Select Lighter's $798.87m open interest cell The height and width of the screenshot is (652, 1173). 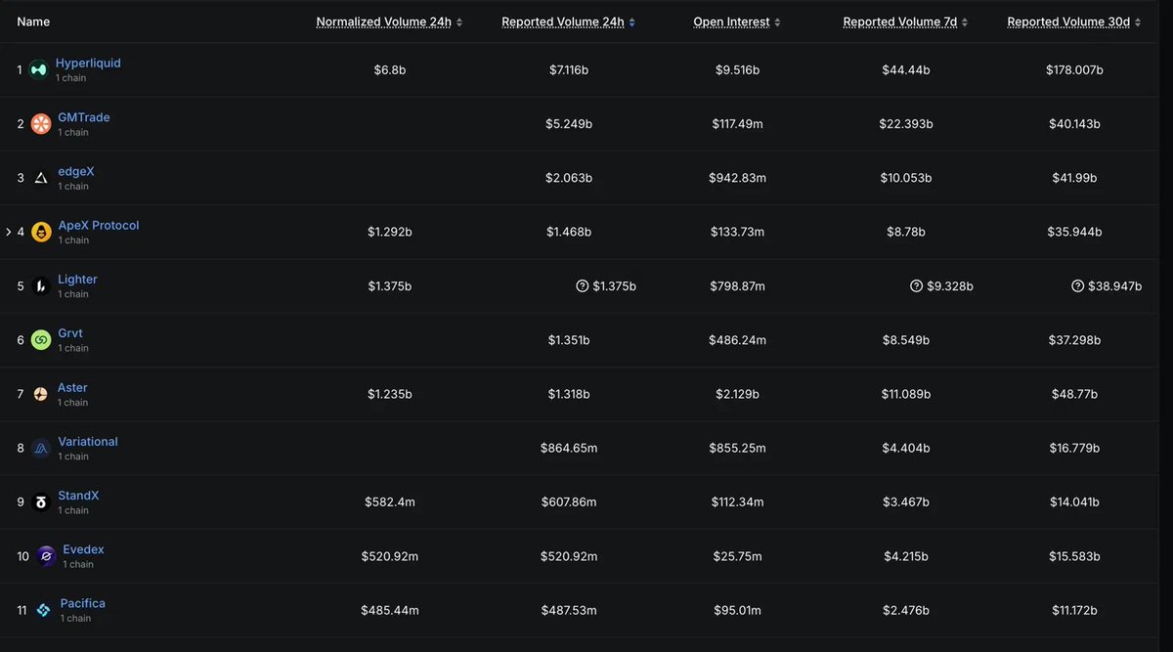coord(738,286)
